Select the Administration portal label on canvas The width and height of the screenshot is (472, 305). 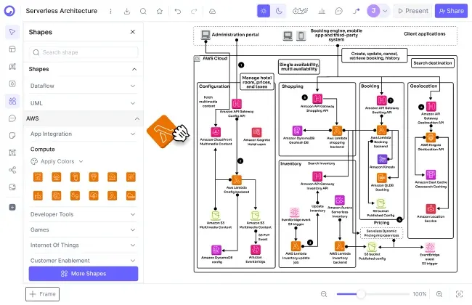[235, 35]
